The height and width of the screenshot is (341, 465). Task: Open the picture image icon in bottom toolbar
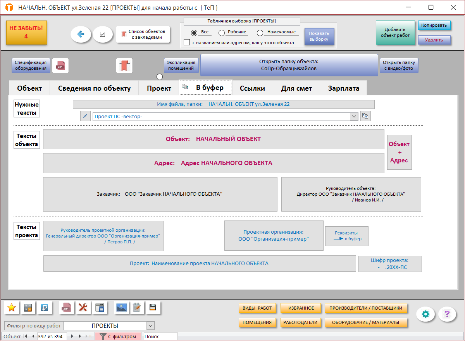point(122,308)
